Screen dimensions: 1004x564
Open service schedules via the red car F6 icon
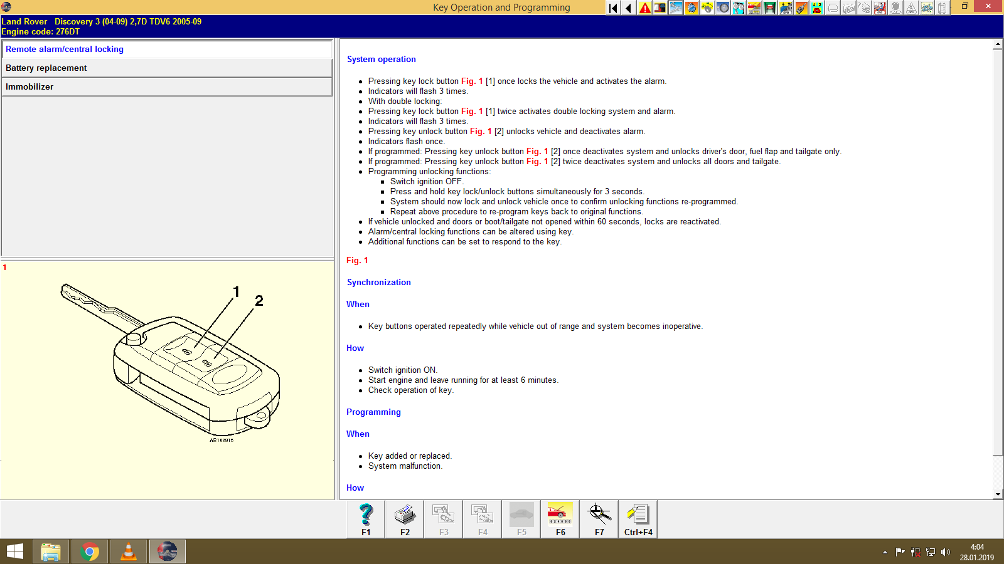[x=559, y=517]
